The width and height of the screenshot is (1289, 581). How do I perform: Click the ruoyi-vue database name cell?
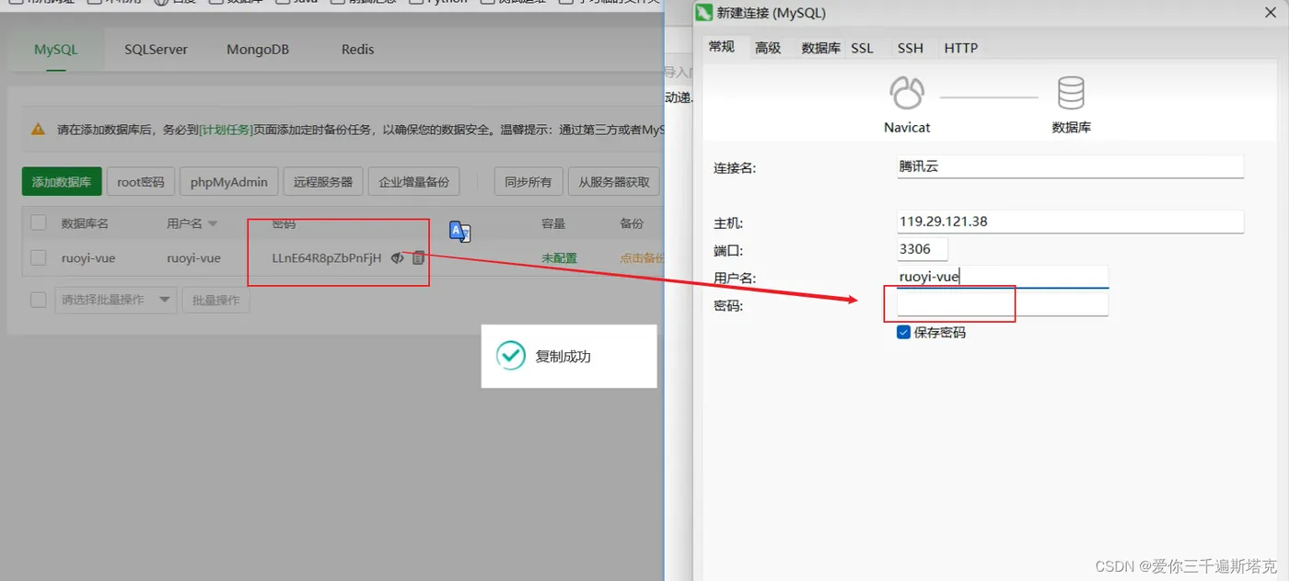(x=88, y=258)
